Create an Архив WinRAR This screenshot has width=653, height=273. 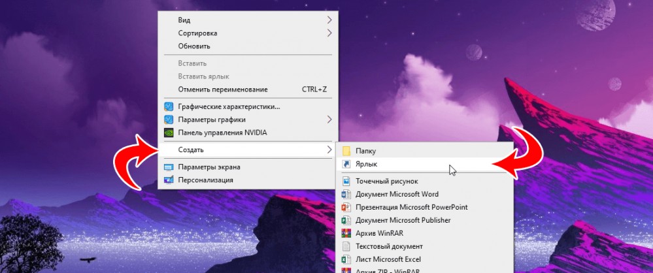[x=425, y=233]
